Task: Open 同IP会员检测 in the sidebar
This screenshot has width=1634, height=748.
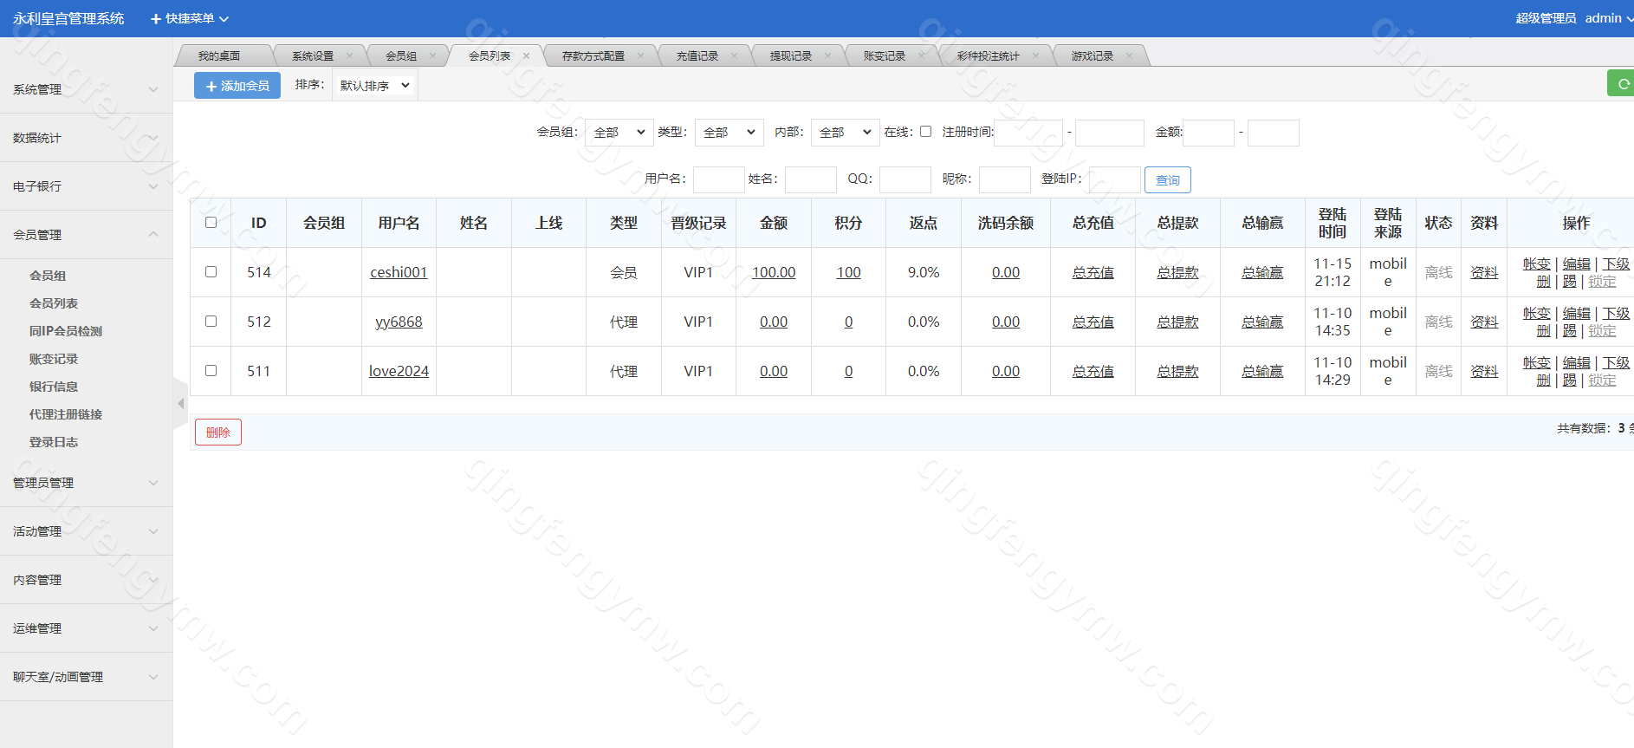Action: 66,331
